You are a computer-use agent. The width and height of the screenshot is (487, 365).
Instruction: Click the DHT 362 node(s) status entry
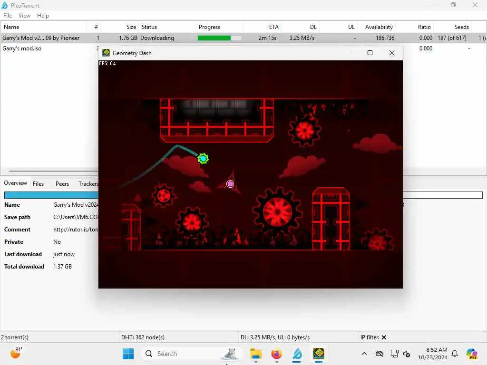point(143,337)
